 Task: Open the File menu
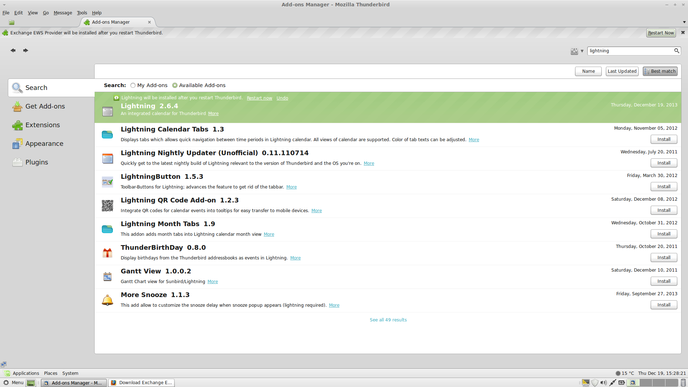point(6,13)
